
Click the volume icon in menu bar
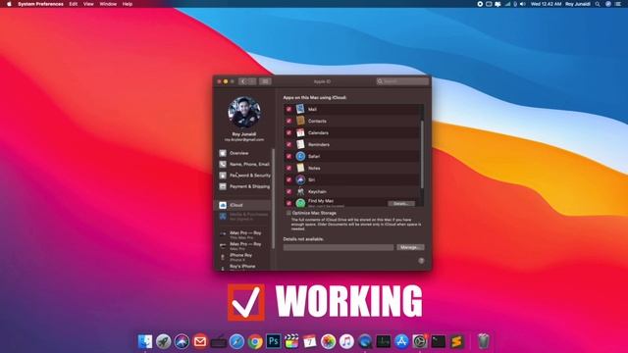click(x=523, y=4)
